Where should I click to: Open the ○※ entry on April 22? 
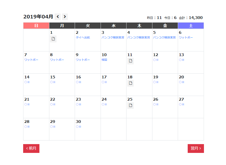(53, 105)
